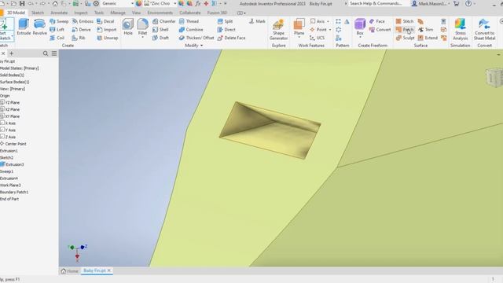
Task: Switch to the Sketch ribbon tab
Action: [x=38, y=13]
